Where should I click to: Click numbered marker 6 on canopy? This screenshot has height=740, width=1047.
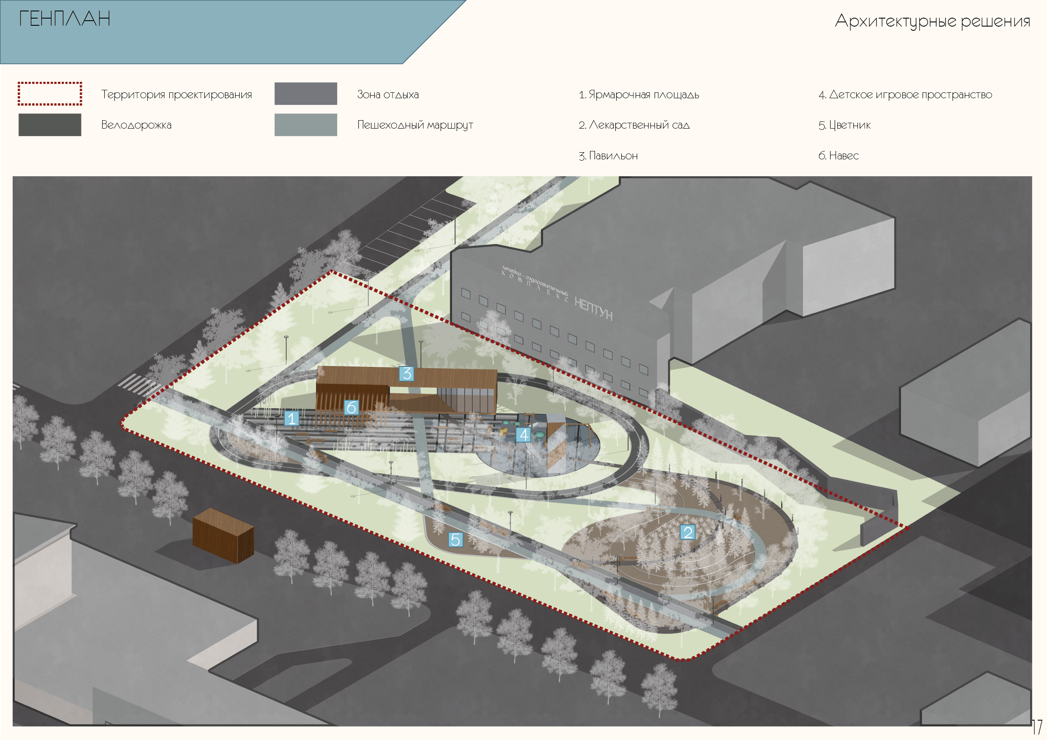351,407
